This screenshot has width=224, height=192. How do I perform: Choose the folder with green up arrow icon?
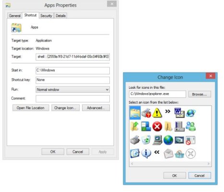135,126
